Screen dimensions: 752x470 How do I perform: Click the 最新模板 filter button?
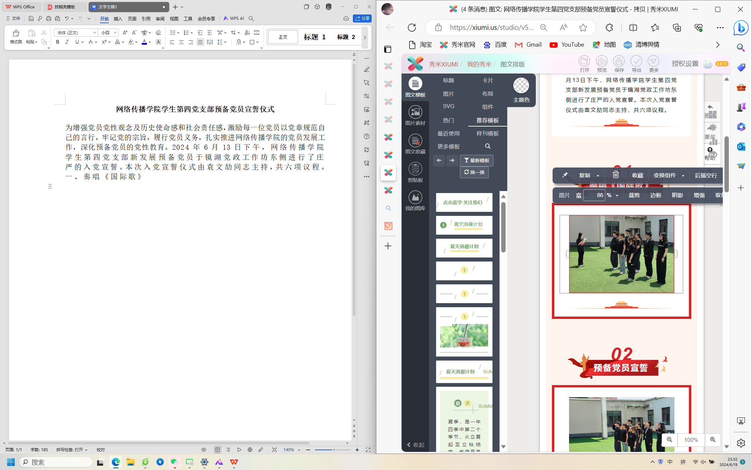coord(476,160)
